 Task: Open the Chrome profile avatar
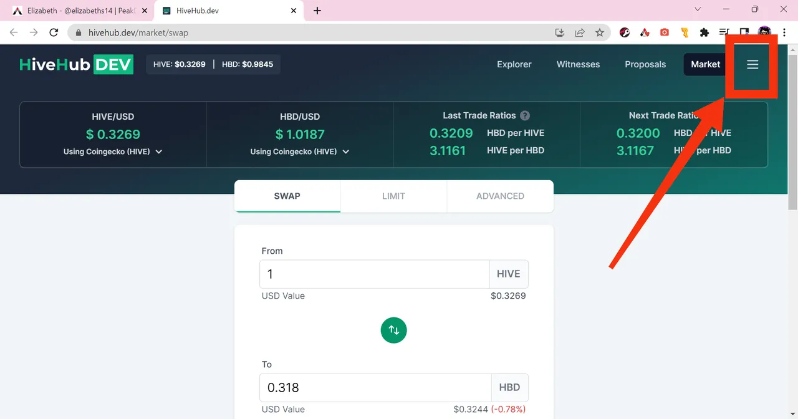point(764,32)
